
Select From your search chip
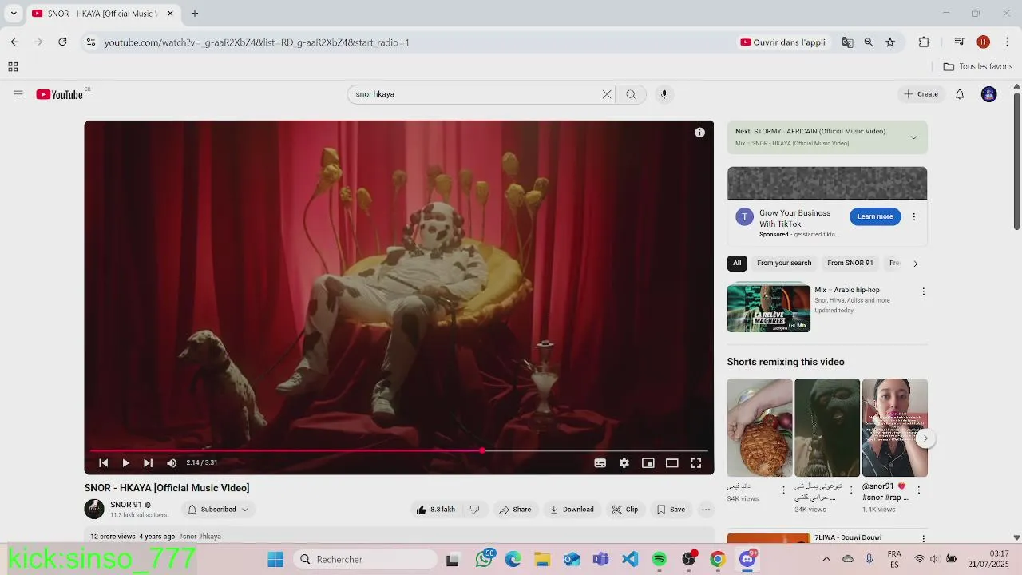pyautogui.click(x=784, y=263)
